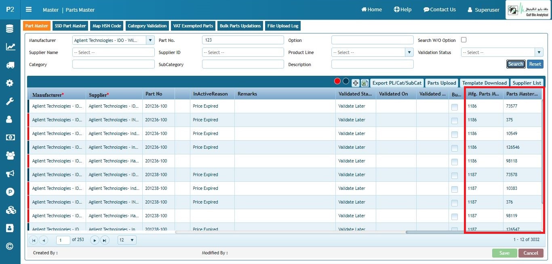Open the hamburger menu icon
This screenshot has width=552, height=264.
point(29,10)
